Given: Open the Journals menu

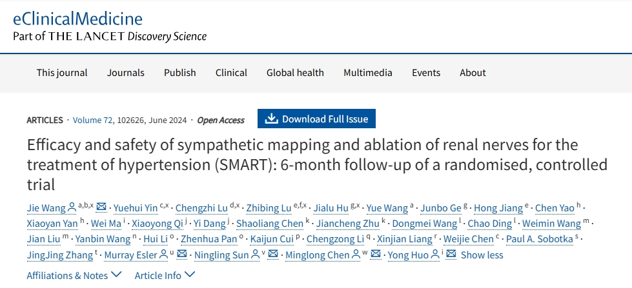Looking at the screenshot, I should point(126,73).
